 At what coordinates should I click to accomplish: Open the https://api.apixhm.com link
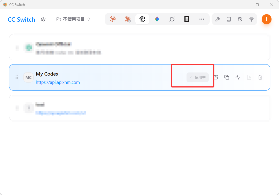point(58,82)
